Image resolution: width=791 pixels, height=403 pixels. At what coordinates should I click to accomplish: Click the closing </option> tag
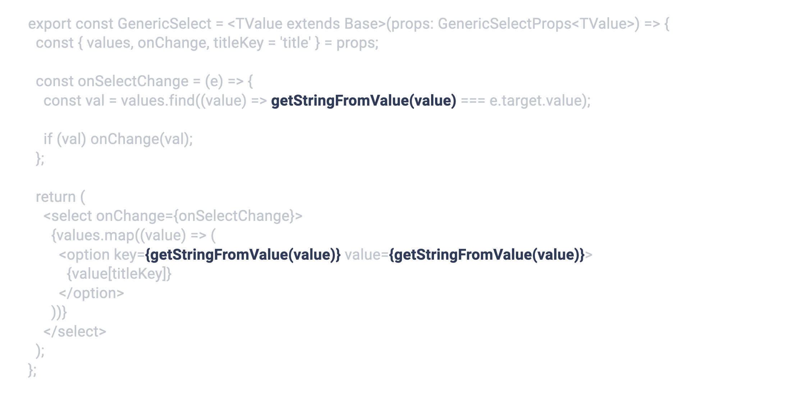91,293
